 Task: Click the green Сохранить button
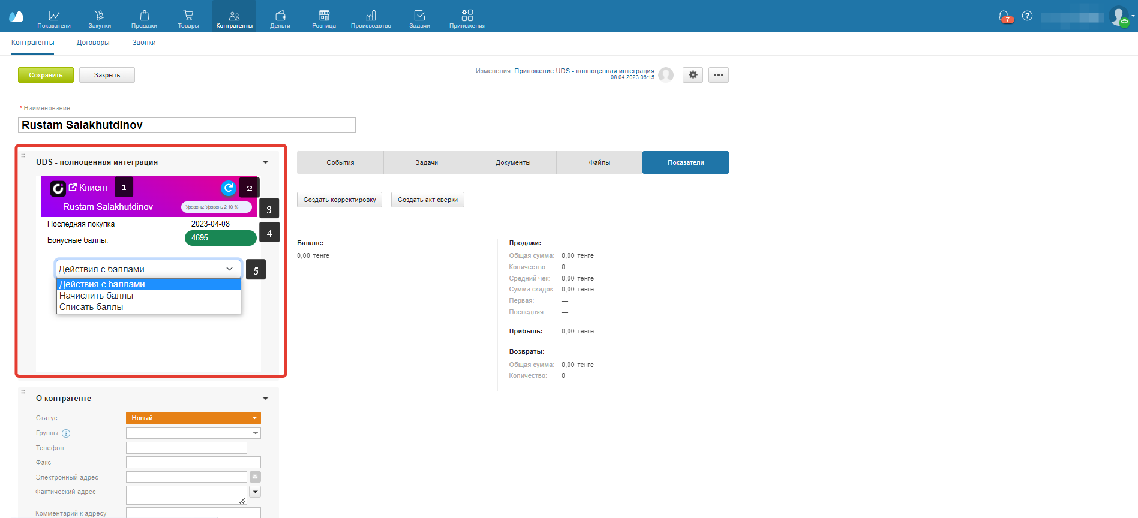[x=46, y=75]
